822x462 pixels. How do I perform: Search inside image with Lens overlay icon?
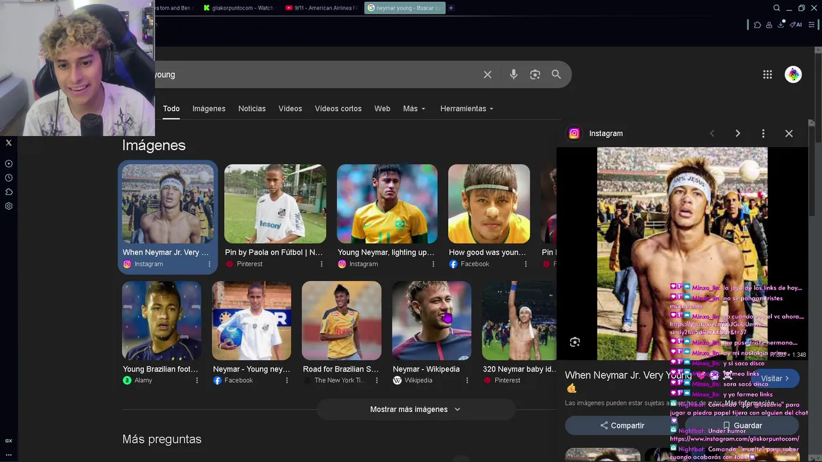[575, 342]
